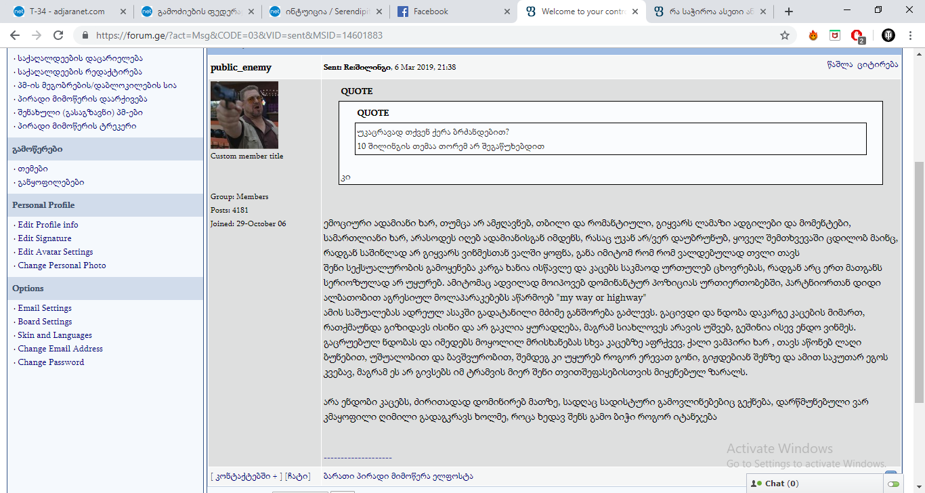Open the თემები subscriptions link
Viewport: 925px width, 493px height.
point(33,169)
